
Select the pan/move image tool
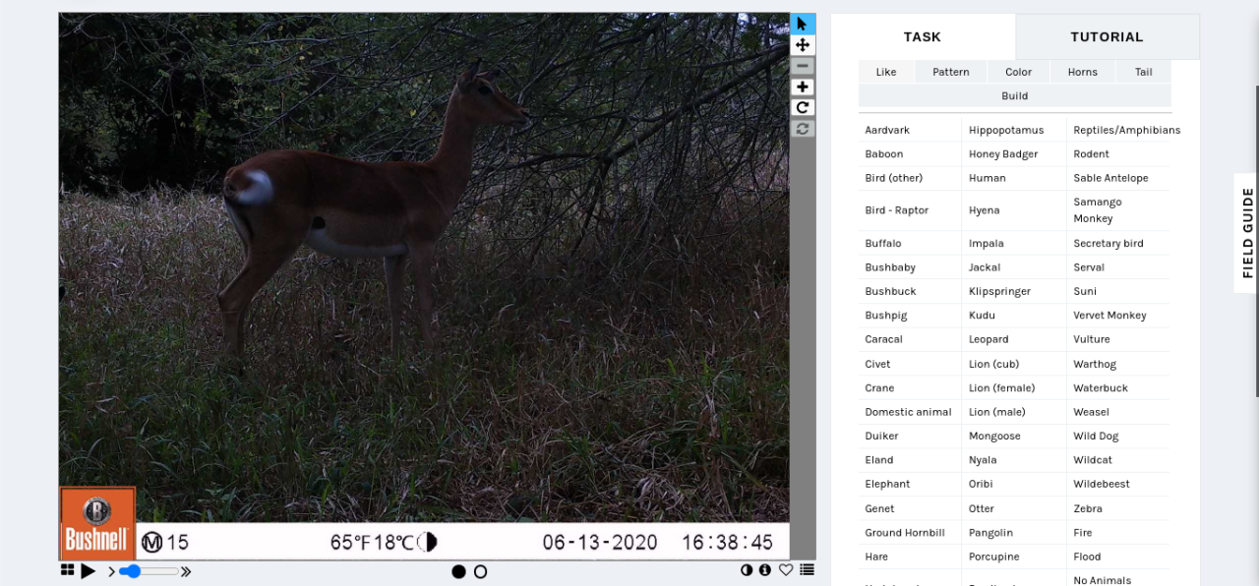click(x=803, y=45)
